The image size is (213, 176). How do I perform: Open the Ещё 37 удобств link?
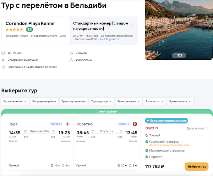point(110,40)
